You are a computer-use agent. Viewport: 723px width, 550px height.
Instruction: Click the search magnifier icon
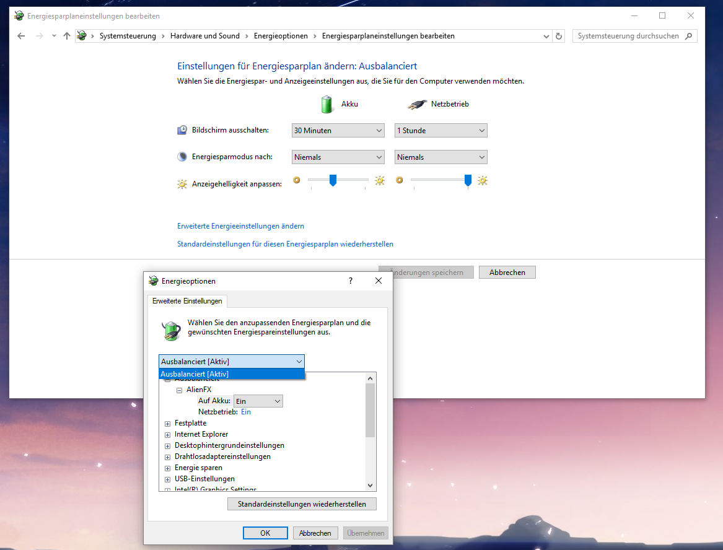(x=690, y=36)
